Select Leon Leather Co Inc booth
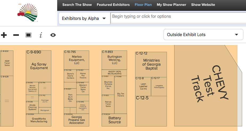The width and height of the screenshot is (246, 131). [143, 87]
